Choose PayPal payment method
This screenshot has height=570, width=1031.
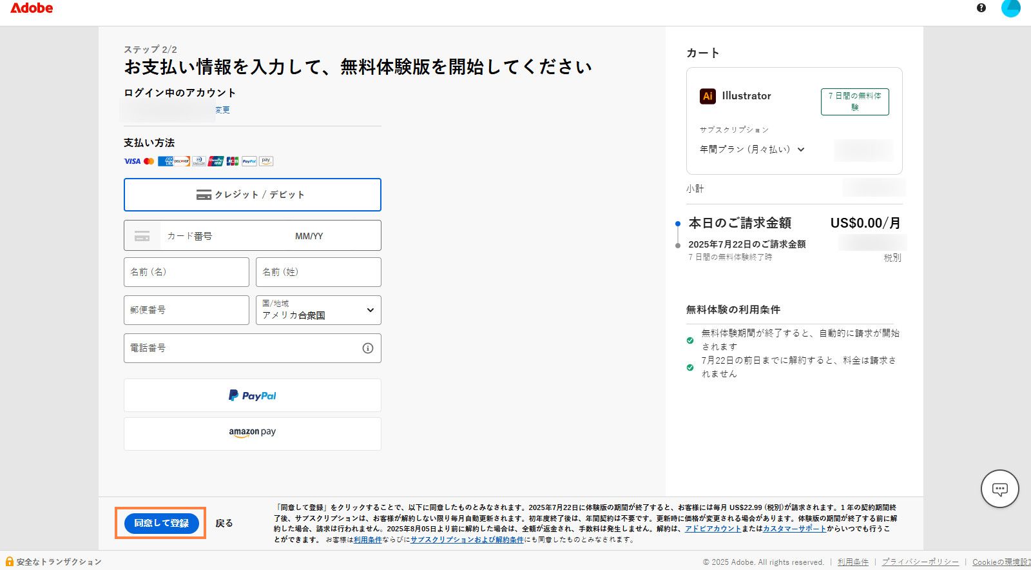click(x=253, y=395)
